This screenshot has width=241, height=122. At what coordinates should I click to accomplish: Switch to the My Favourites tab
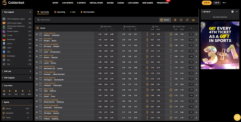[x=87, y=12]
